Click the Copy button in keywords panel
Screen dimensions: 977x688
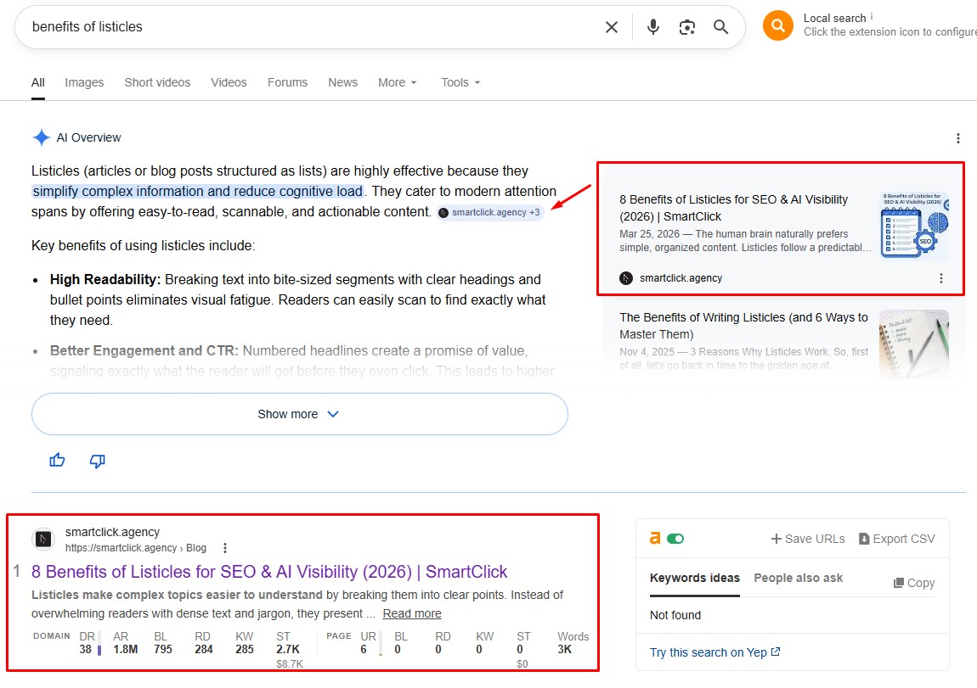tap(914, 583)
